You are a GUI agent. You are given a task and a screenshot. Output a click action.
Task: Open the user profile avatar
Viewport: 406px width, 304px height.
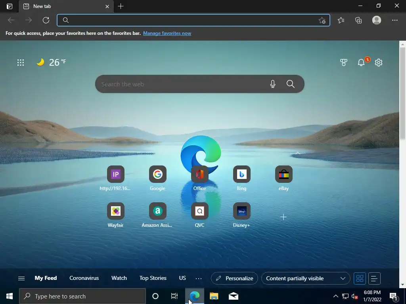[377, 20]
